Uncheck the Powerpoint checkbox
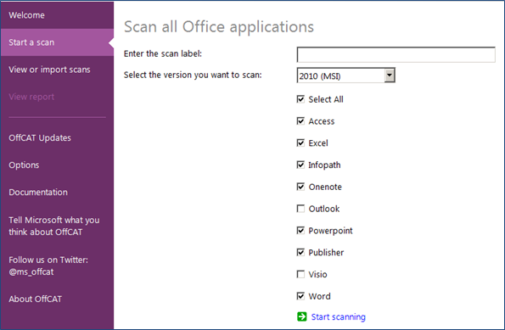The height and width of the screenshot is (330, 505). point(300,231)
